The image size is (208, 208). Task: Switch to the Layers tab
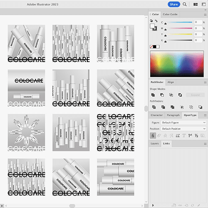[155, 144]
